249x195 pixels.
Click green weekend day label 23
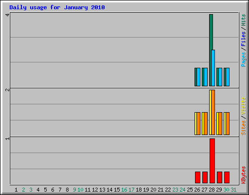point(175,190)
